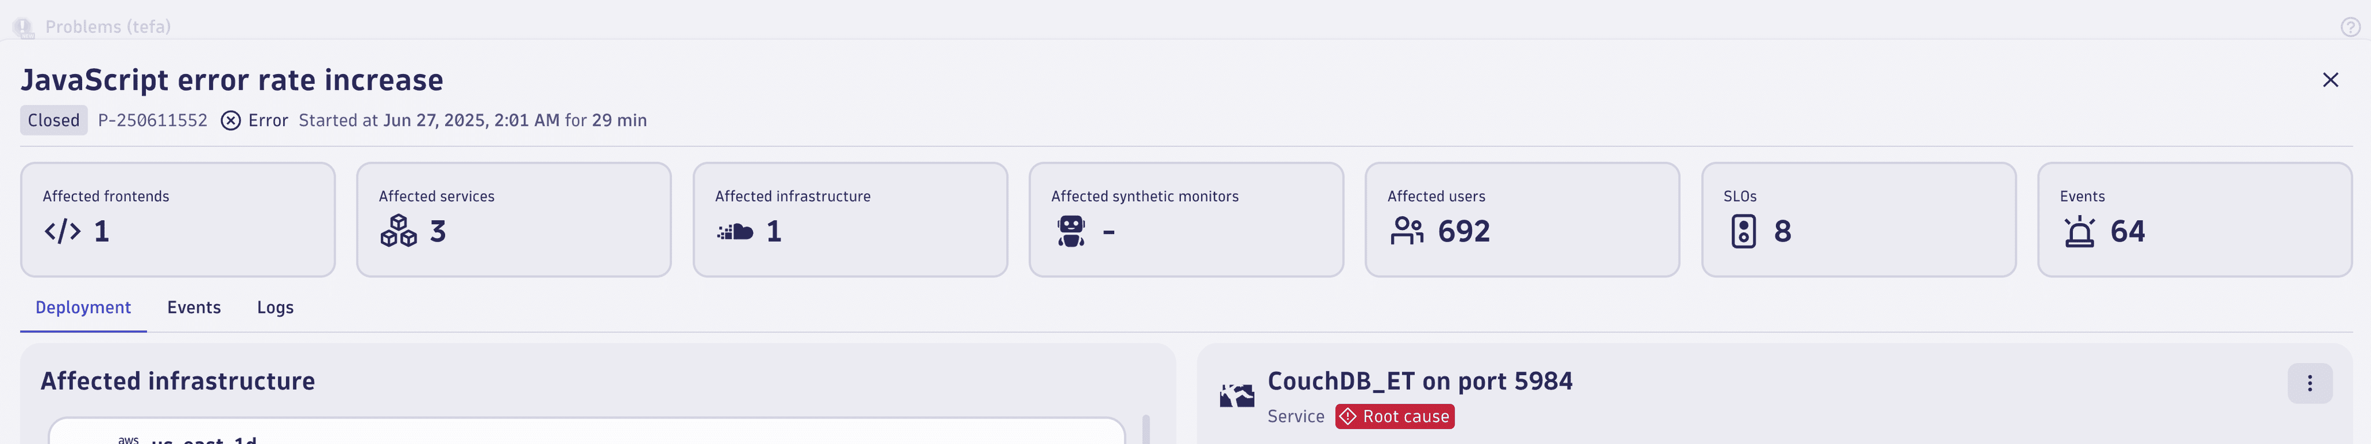The width and height of the screenshot is (2371, 444).
Task: Click the Root cause red badge
Action: (x=1394, y=416)
